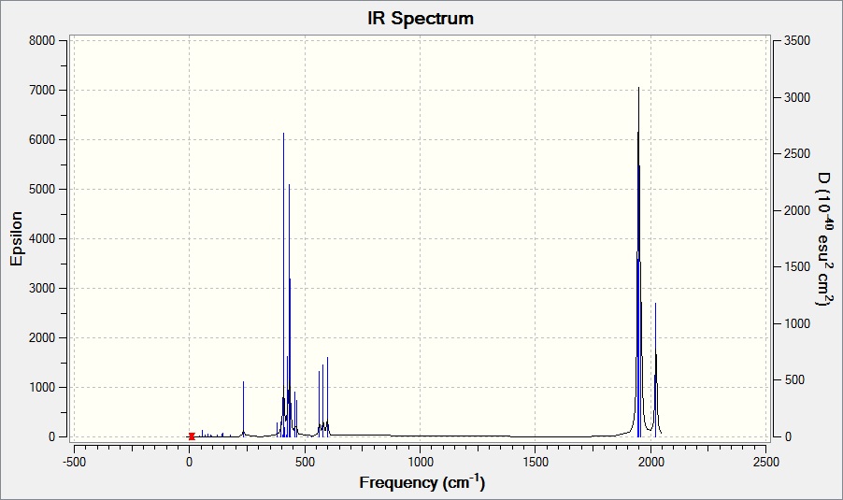Click the -500 tick on frequency axis

74,462
